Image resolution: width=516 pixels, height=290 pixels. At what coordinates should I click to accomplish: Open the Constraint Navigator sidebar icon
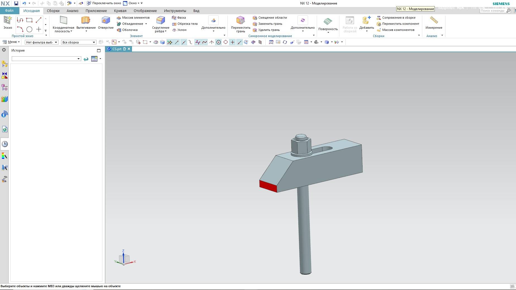(4, 75)
